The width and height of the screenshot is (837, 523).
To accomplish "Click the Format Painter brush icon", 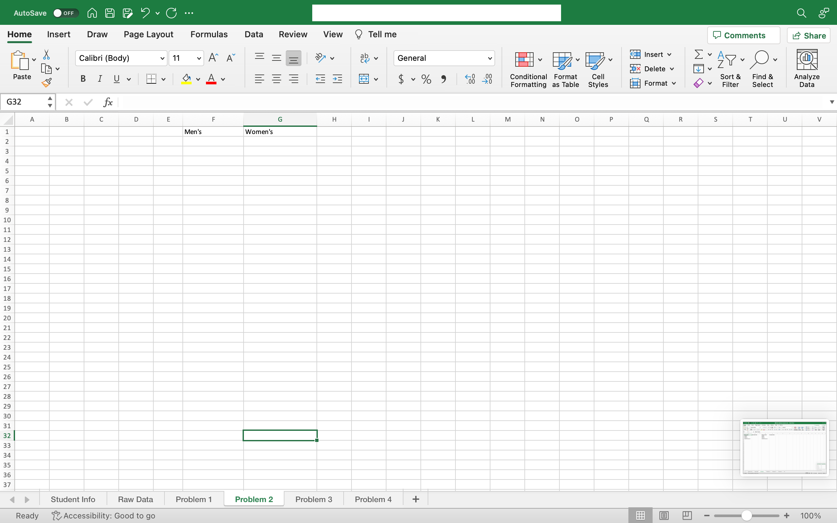I will pos(46,83).
